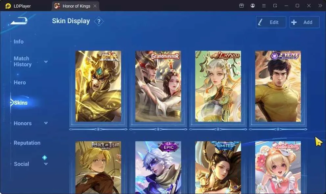
Task: Open the Social section
Action: 21,164
